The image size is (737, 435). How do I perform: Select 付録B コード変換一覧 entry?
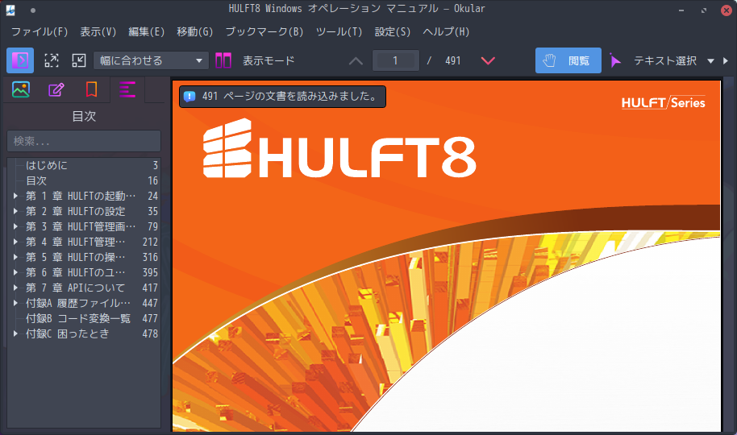pos(78,318)
